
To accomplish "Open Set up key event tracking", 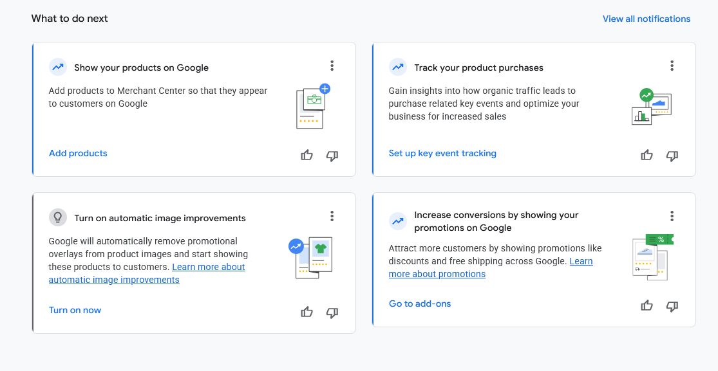I will [x=442, y=153].
